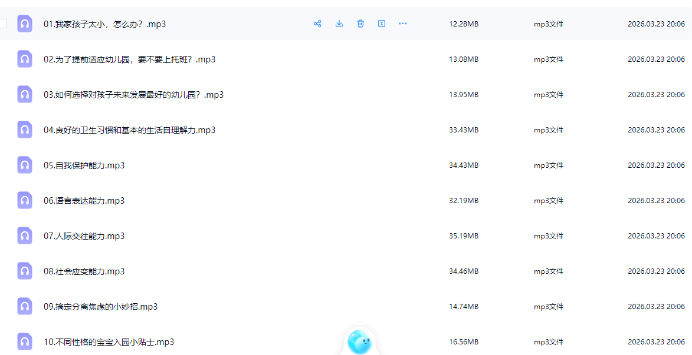
Task: Select file name 08.社会应变能力.mp3
Action: point(84,271)
